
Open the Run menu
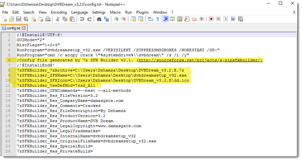[128, 12]
